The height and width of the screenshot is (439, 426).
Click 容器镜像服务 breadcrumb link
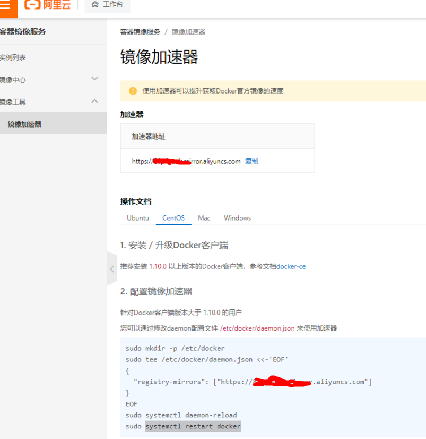pyautogui.click(x=140, y=32)
